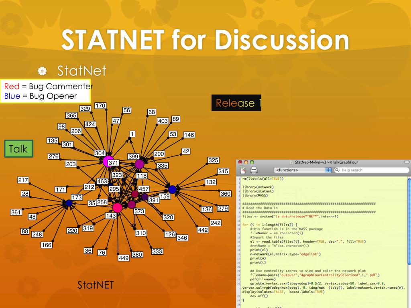This screenshot has width=411, height=308.
Task: Click the 'Red = Bug Commenter' legend line
Action: click(49, 86)
